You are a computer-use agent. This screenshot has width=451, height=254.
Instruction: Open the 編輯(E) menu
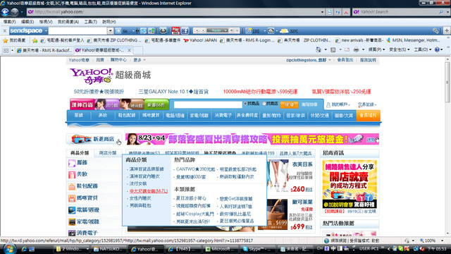pyautogui.click(x=27, y=22)
